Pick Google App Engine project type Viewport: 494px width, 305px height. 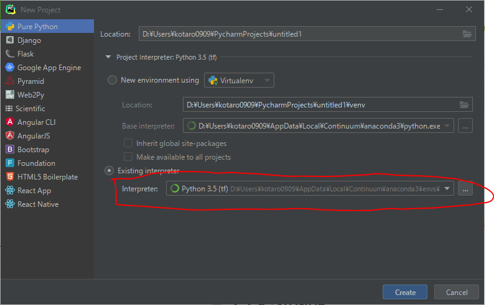click(47, 68)
